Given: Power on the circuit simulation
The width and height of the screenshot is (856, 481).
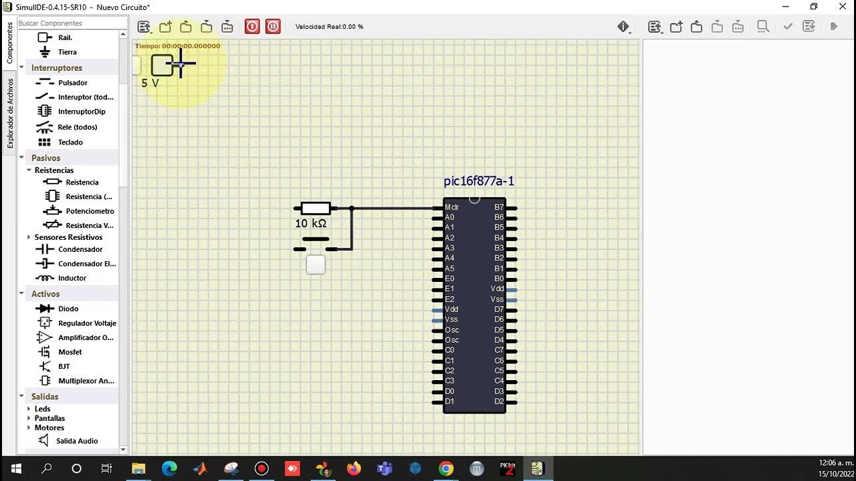Looking at the screenshot, I should [x=252, y=27].
